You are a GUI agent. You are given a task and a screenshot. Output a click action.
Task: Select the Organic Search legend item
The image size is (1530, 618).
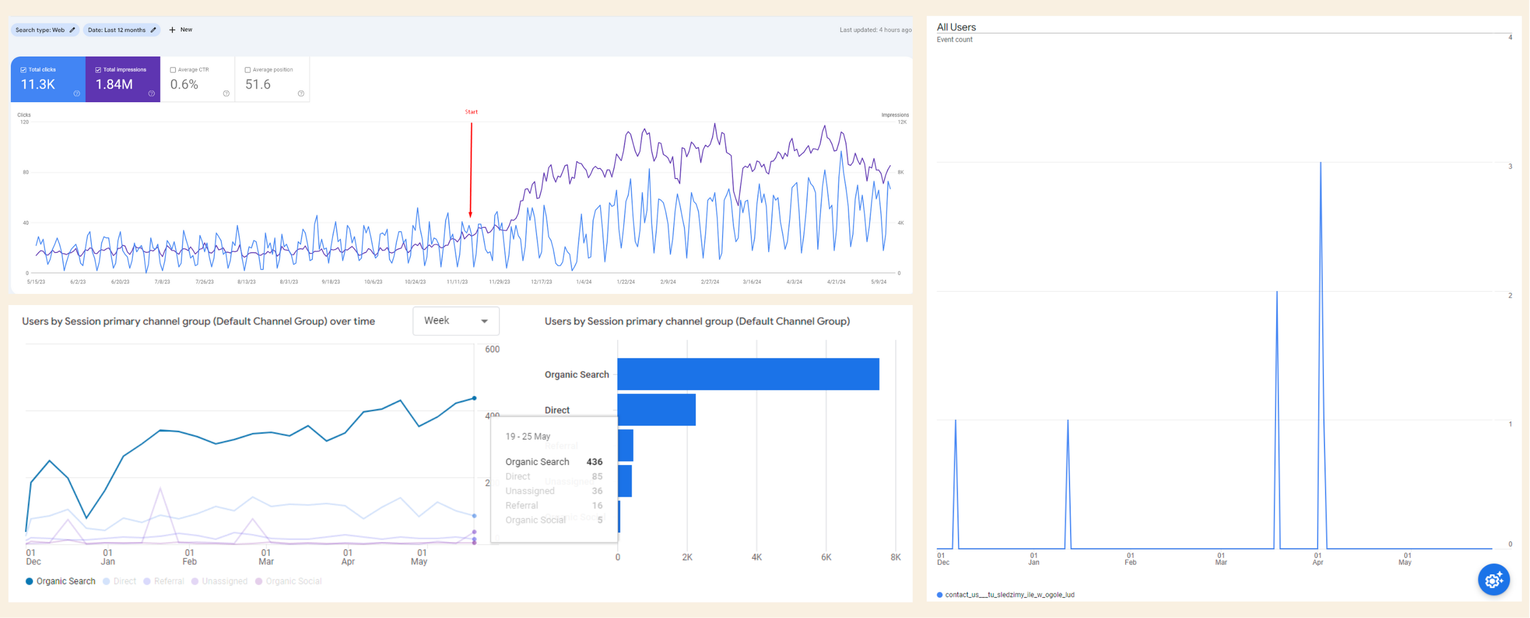coord(65,581)
